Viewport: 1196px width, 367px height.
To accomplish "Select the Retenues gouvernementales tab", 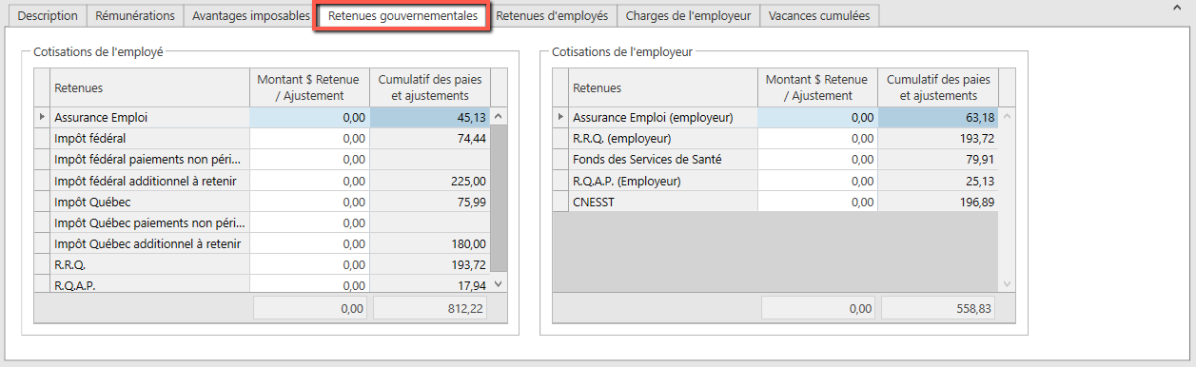I will (402, 16).
